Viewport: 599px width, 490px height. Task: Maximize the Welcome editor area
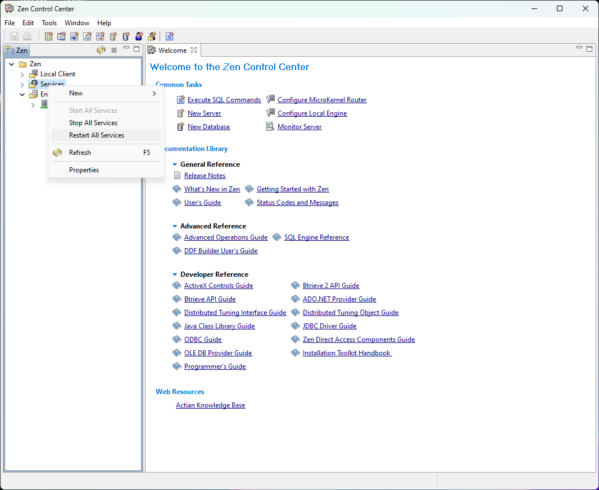click(589, 49)
